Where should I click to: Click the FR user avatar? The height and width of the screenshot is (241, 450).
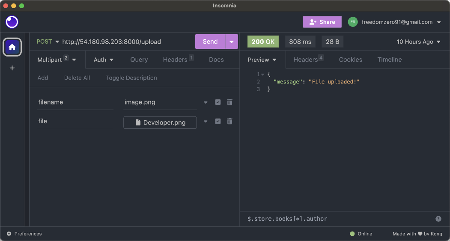coord(353,22)
